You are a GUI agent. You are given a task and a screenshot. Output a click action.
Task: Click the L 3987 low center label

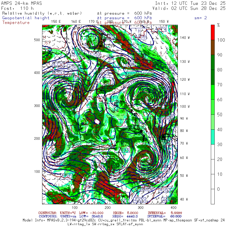pyautogui.click(x=95, y=102)
